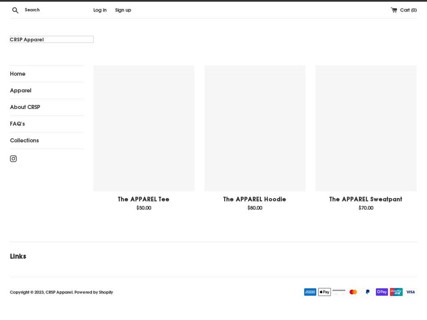The image size is (427, 320).
Task: Click the Mastercard payment icon
Action: click(353, 292)
